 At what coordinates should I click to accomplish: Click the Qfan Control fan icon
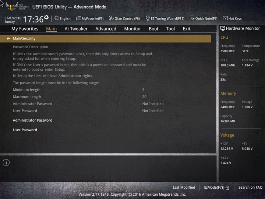111,18
